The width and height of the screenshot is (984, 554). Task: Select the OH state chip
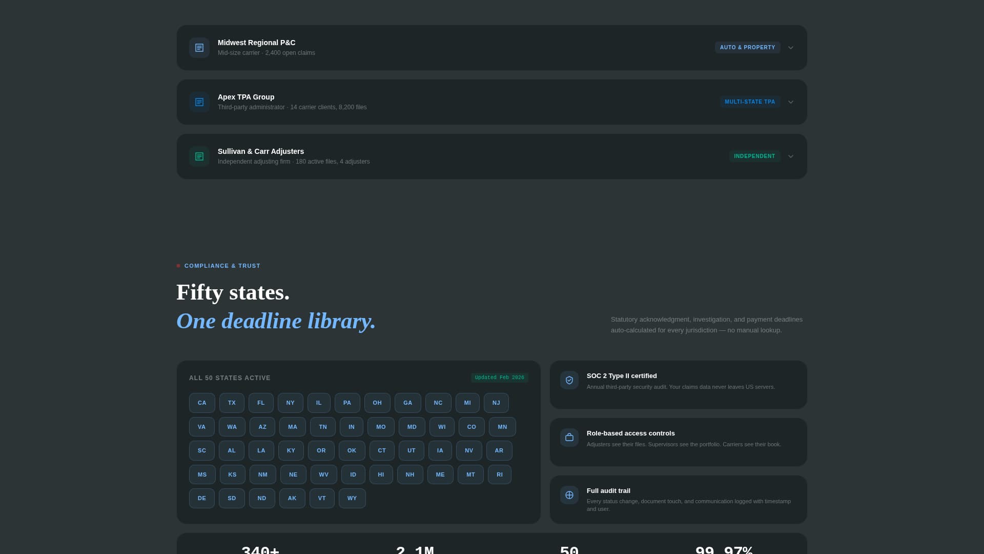[377, 403]
